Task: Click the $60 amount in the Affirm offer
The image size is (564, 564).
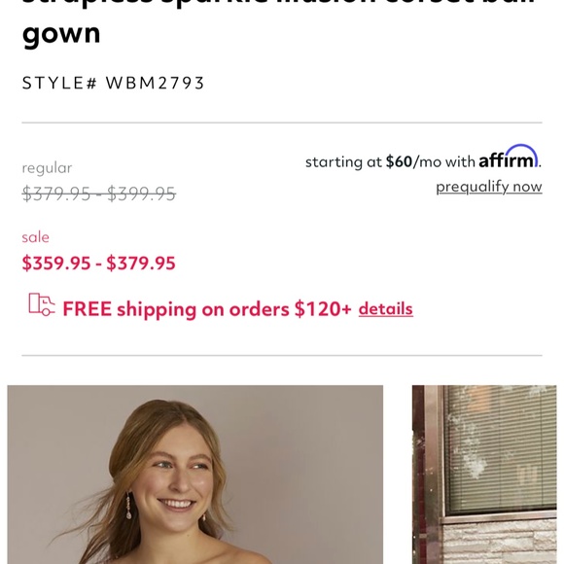Action: [399, 161]
